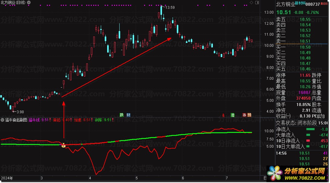Click the 北方铜业 stock name in quote panel

click(285, 4)
